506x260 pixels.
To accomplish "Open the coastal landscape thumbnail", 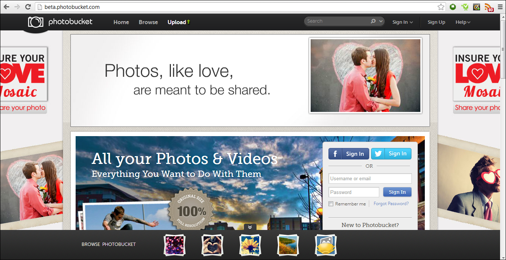I will coord(288,246).
